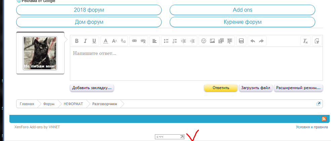The width and height of the screenshot is (331, 141).
Task: Click the save draft floppy icon
Action: (241, 41)
